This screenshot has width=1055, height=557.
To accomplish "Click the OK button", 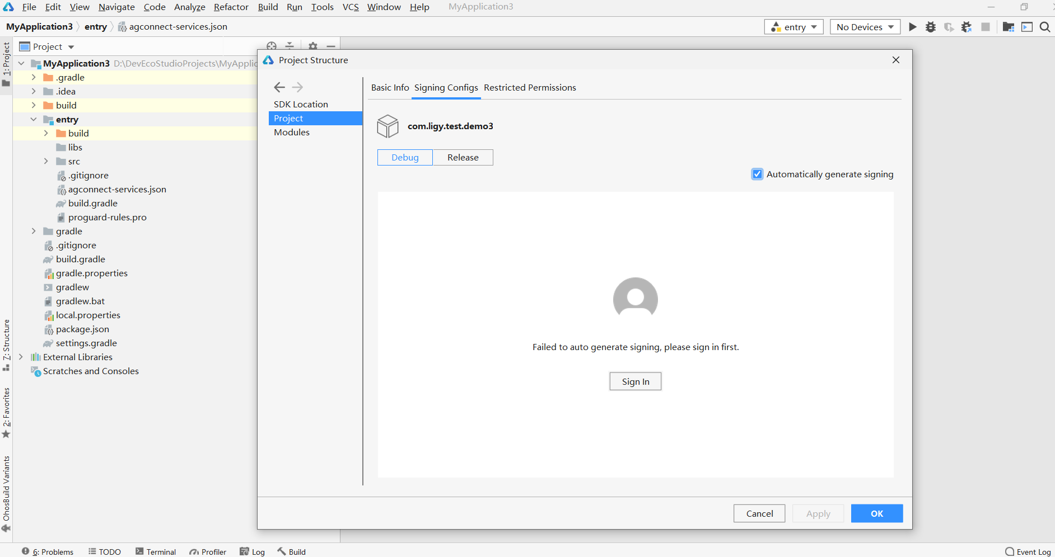I will click(x=877, y=513).
